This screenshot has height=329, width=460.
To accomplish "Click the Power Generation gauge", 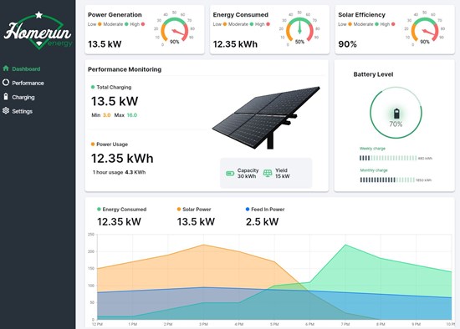I will [x=174, y=29].
